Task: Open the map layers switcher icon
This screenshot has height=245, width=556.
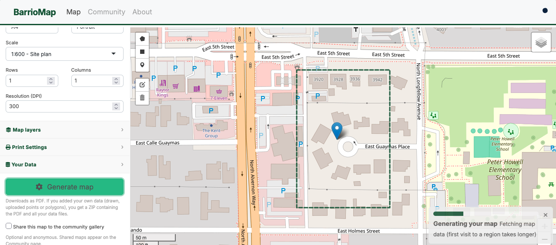Action: pos(541,43)
